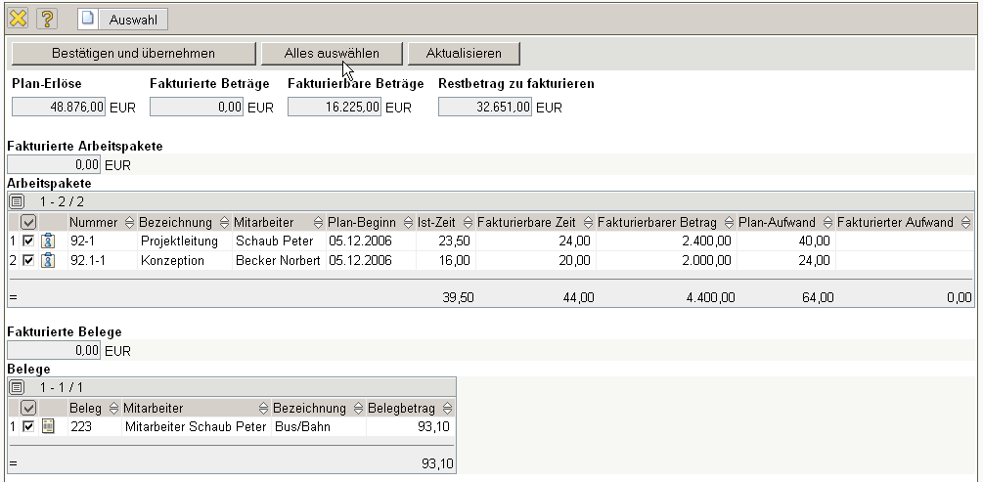983x482 pixels.
Task: Open help via the question mark icon
Action: (47, 19)
